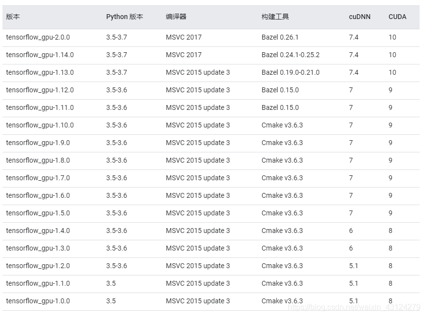
Task: Click the CUDA column header
Action: (x=397, y=17)
